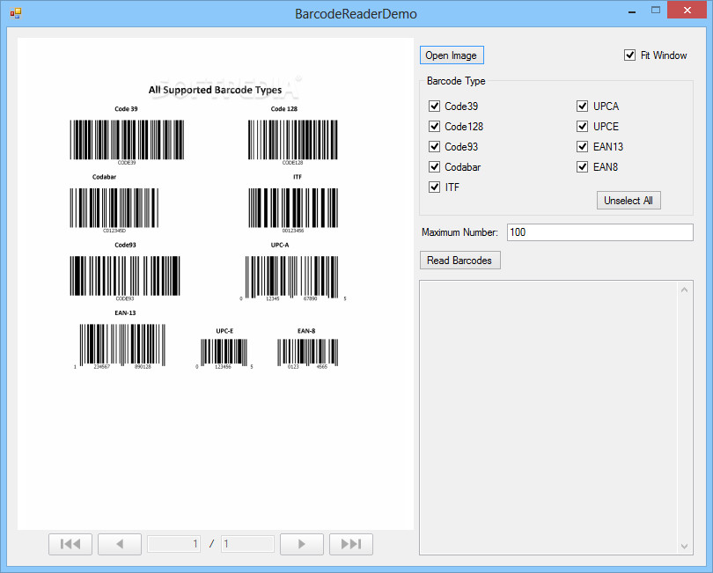Click the Code93 barcode in the preview
713x573 pixels.
[x=125, y=278]
